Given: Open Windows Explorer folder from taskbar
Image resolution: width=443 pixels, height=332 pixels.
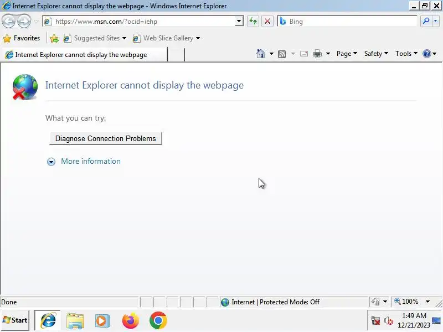Looking at the screenshot, I should point(75,321).
